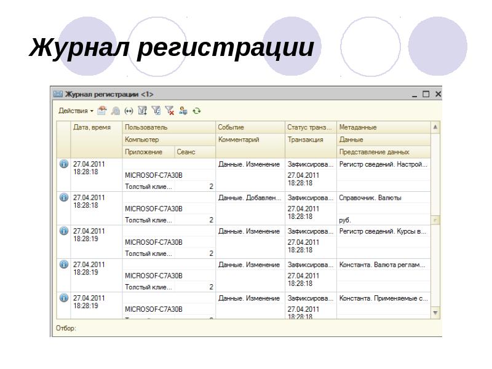Select Толстый клие... in the first row
492x369 pixels.
(x=148, y=186)
